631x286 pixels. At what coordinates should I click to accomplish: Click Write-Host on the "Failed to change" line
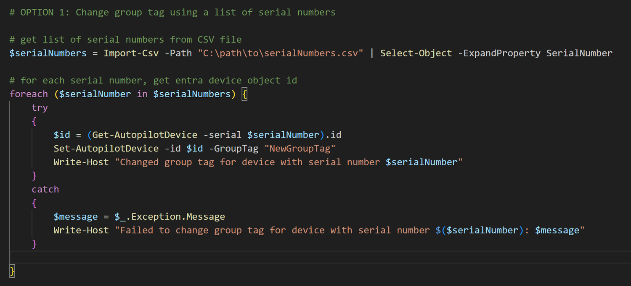[81, 230]
